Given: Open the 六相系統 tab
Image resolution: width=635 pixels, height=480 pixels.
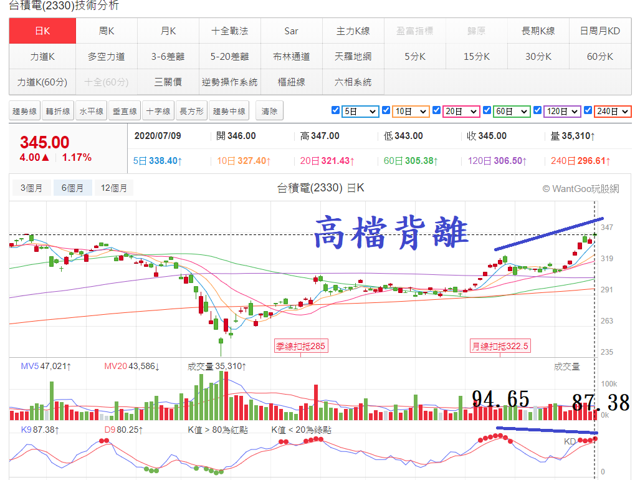Looking at the screenshot, I should tap(353, 82).
